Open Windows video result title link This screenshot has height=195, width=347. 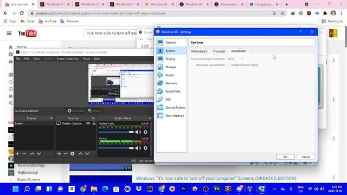click(216, 178)
